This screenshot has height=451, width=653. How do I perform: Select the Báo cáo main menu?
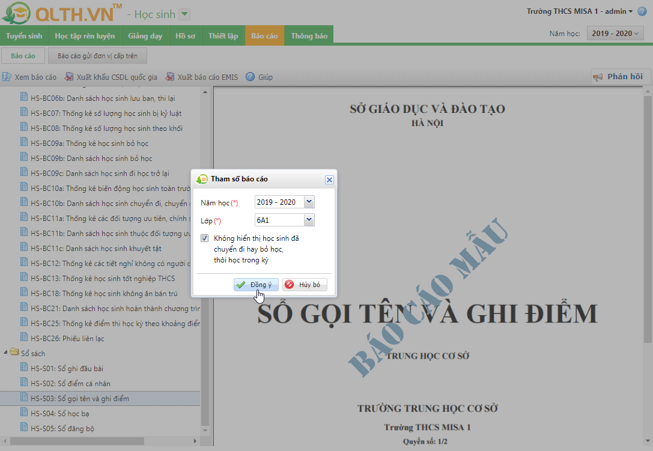pyautogui.click(x=264, y=36)
